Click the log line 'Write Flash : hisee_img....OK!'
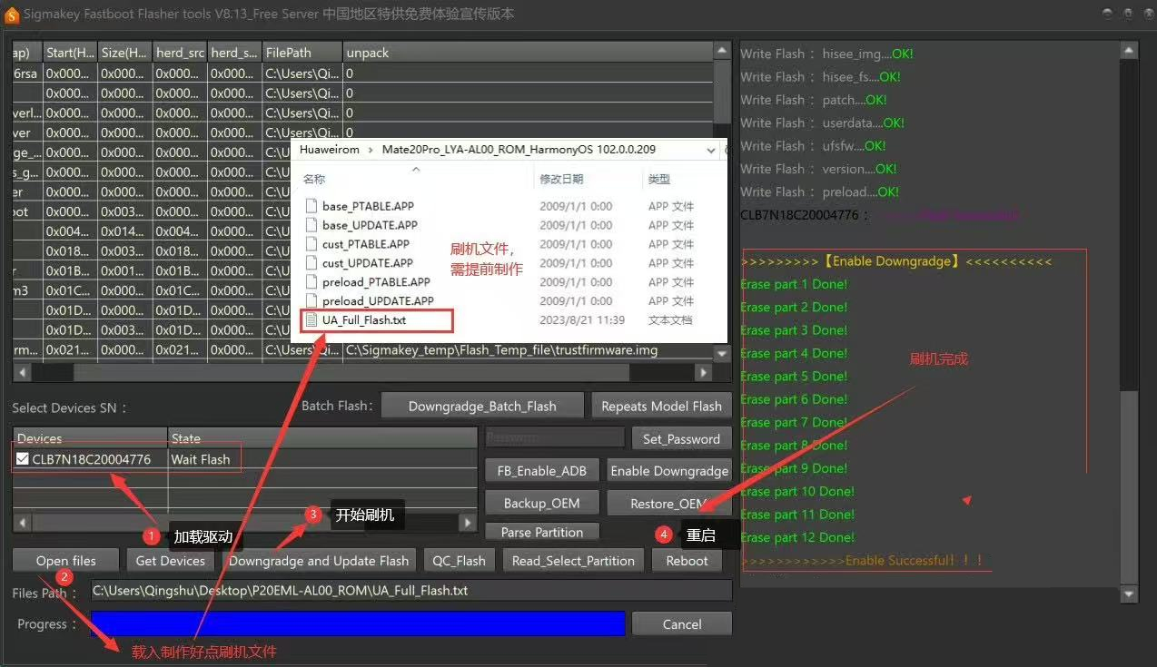This screenshot has height=667, width=1157. click(826, 54)
